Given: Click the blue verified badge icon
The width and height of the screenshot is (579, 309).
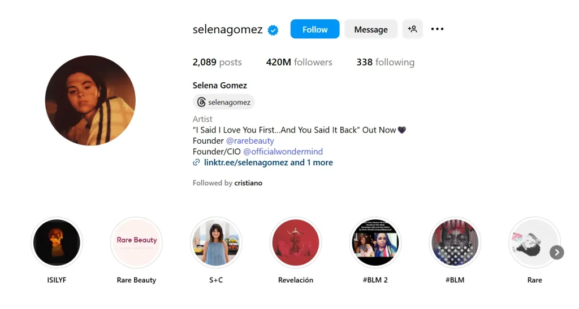Looking at the screenshot, I should [273, 30].
